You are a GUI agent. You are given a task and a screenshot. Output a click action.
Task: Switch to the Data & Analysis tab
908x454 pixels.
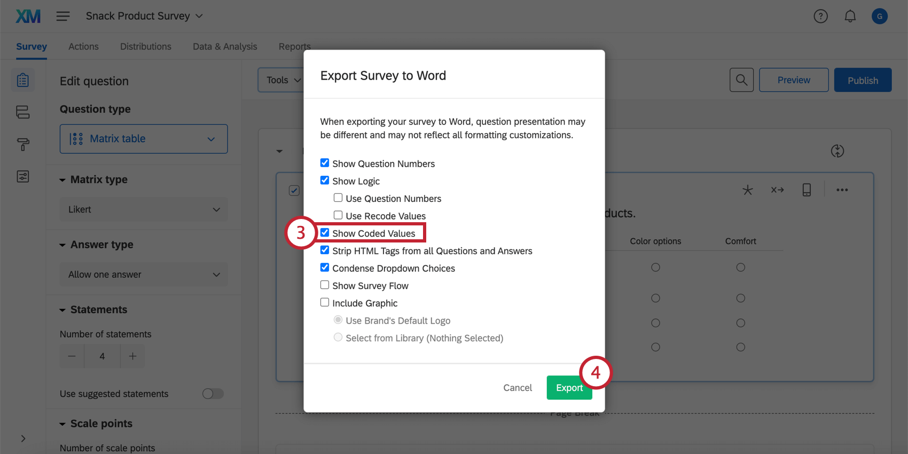click(225, 46)
